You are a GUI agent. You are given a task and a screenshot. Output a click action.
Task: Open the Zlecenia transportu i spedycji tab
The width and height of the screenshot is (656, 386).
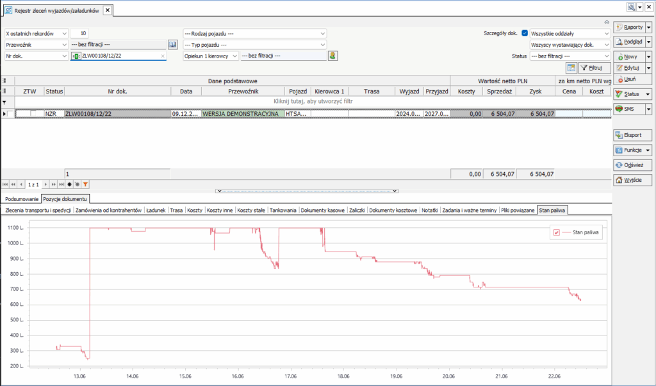tap(38, 211)
